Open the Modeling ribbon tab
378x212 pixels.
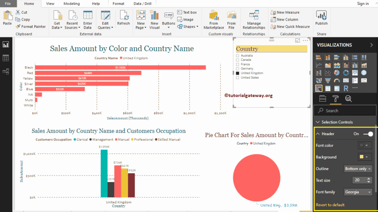(x=71, y=4)
